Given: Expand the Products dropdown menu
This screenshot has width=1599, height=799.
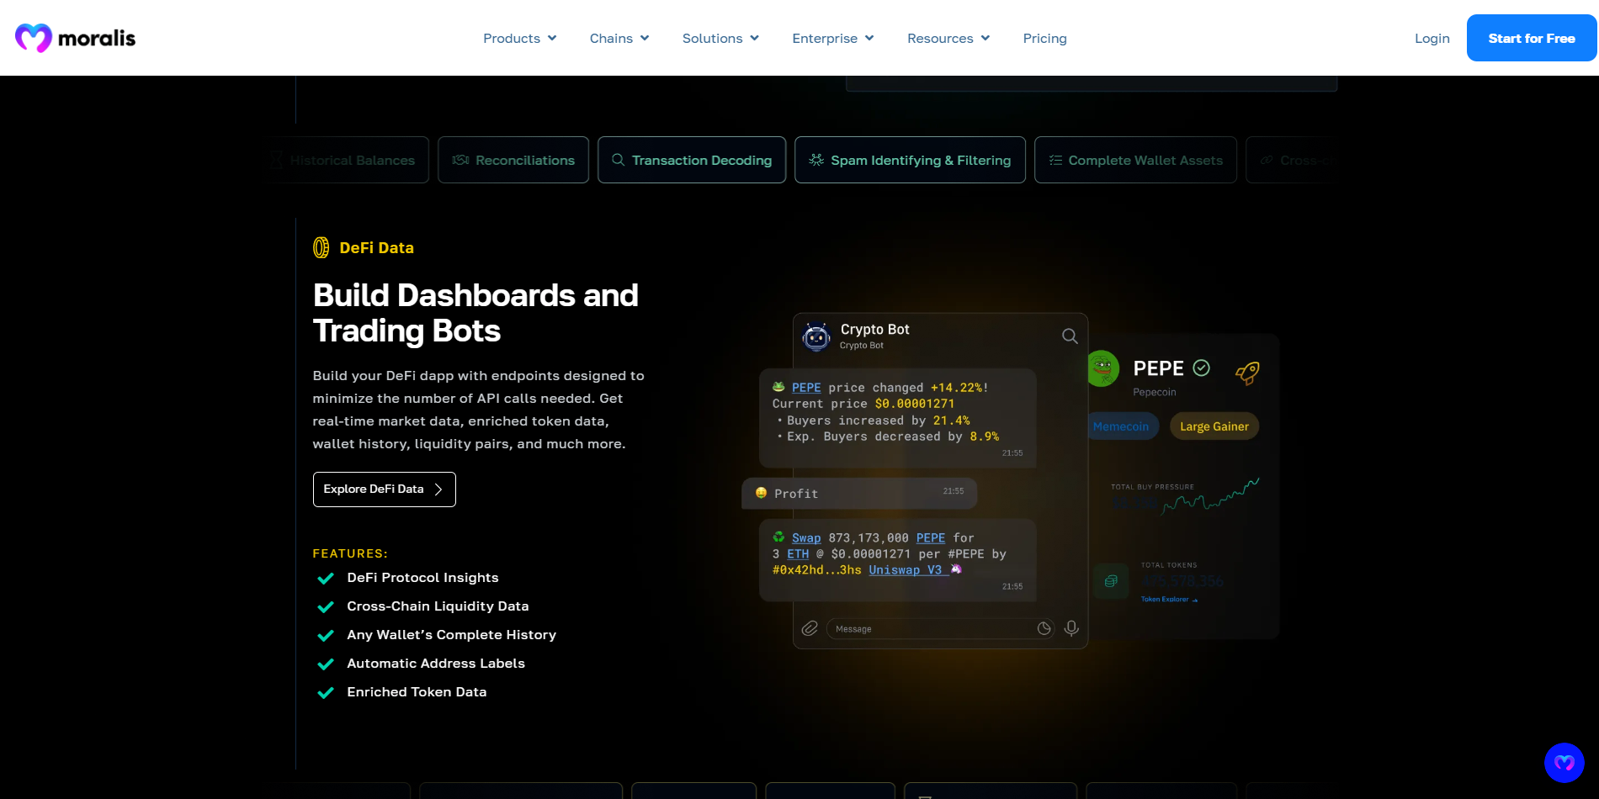Looking at the screenshot, I should (x=519, y=39).
